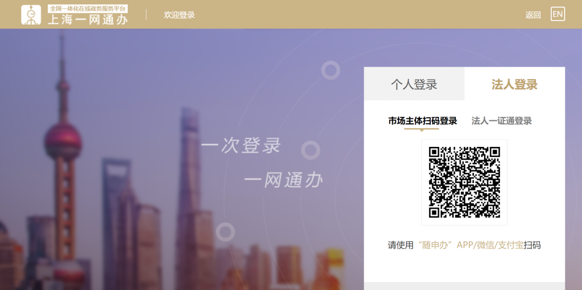This screenshot has width=582, height=290.
Task: Click the login QR code image
Action: [x=465, y=182]
